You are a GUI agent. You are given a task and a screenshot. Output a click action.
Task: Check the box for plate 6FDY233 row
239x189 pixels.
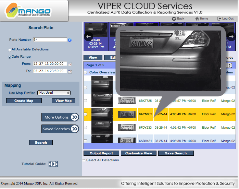point(86,128)
